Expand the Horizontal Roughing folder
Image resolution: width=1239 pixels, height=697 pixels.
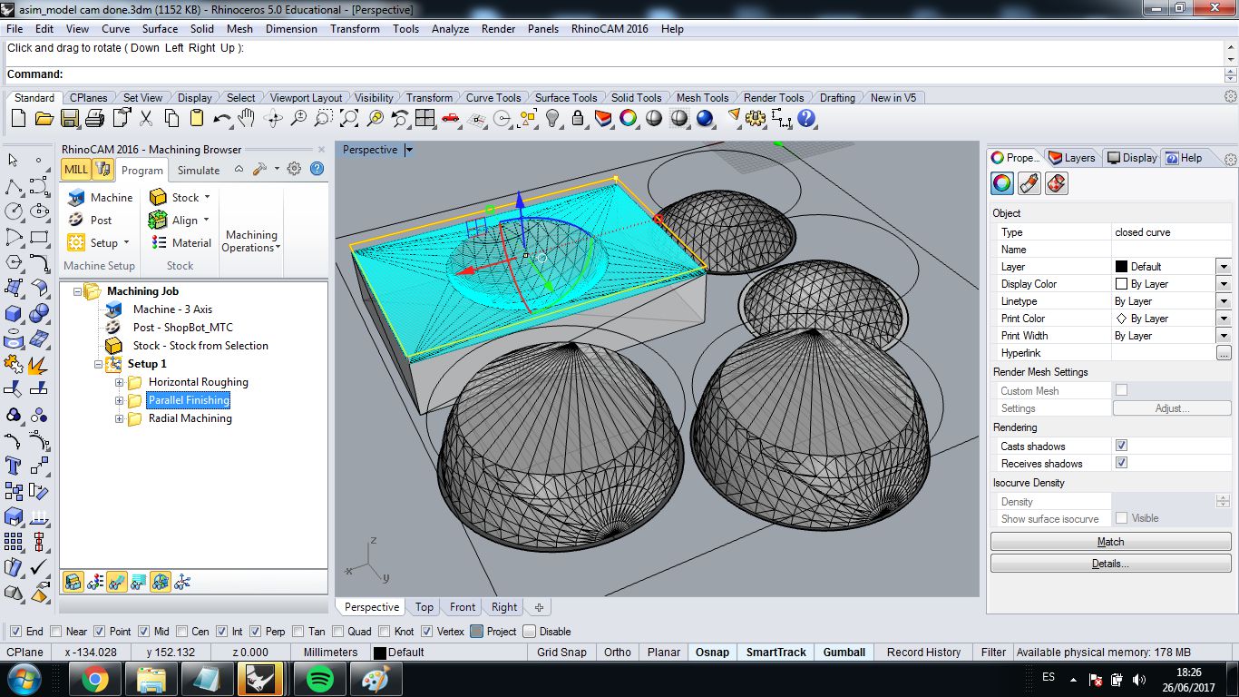[119, 382]
